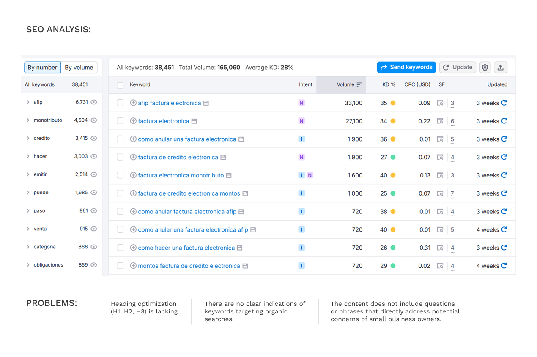The image size is (537, 357).
Task: Hide the credito keyword group
Action: click(94, 139)
